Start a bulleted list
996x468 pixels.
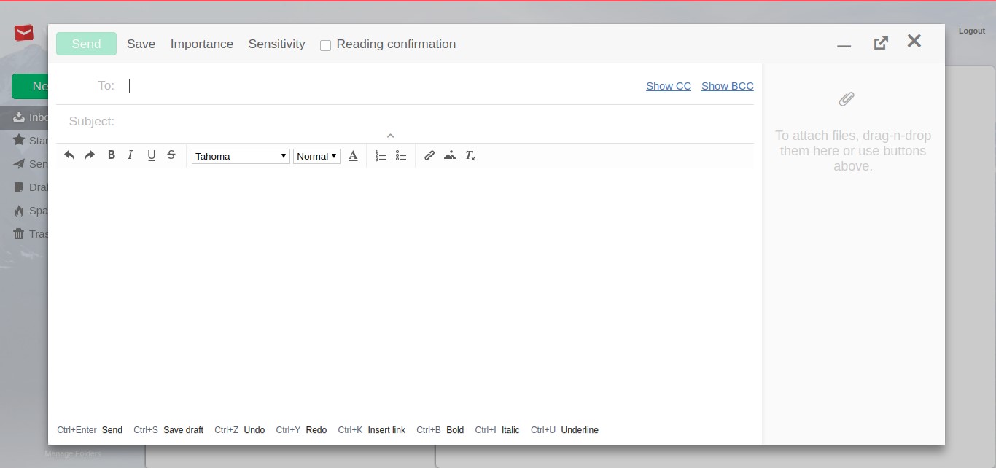click(x=400, y=155)
